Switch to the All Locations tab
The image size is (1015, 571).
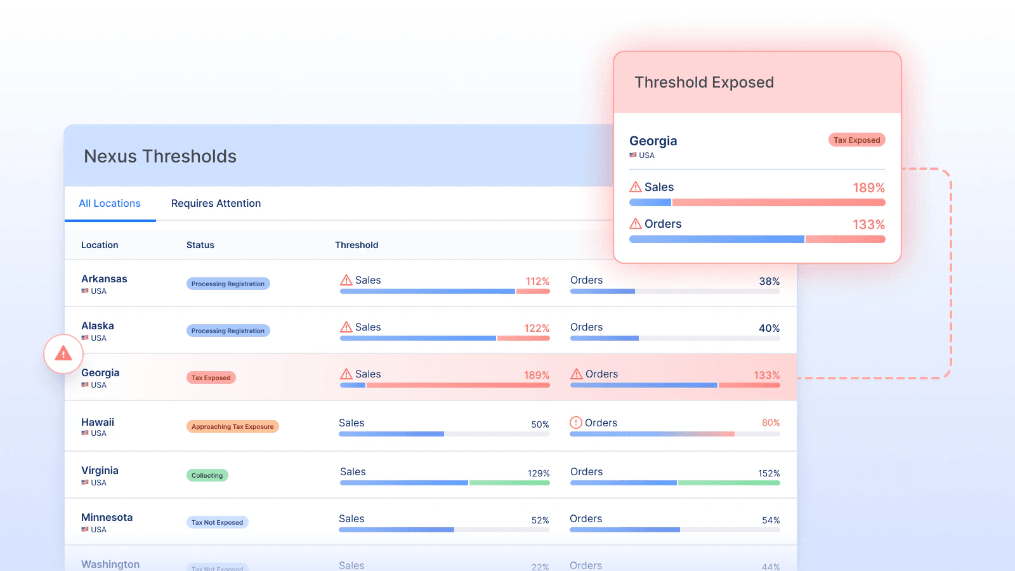(110, 204)
